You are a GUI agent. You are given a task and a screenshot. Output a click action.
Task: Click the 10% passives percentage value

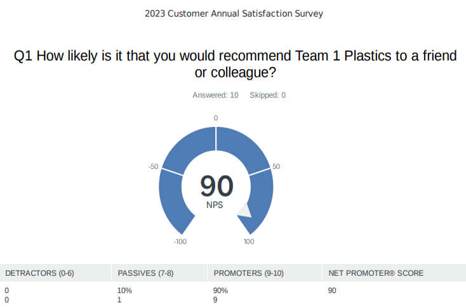click(x=124, y=291)
